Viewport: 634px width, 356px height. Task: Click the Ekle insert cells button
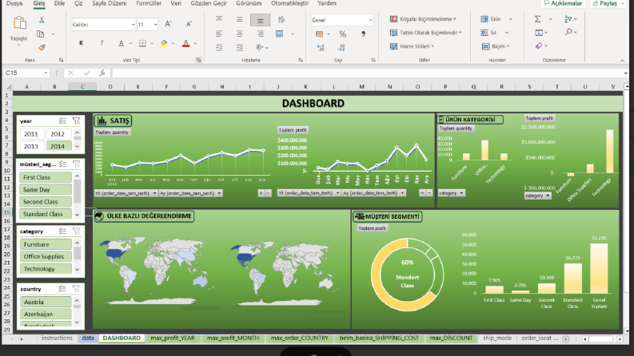tap(490, 19)
